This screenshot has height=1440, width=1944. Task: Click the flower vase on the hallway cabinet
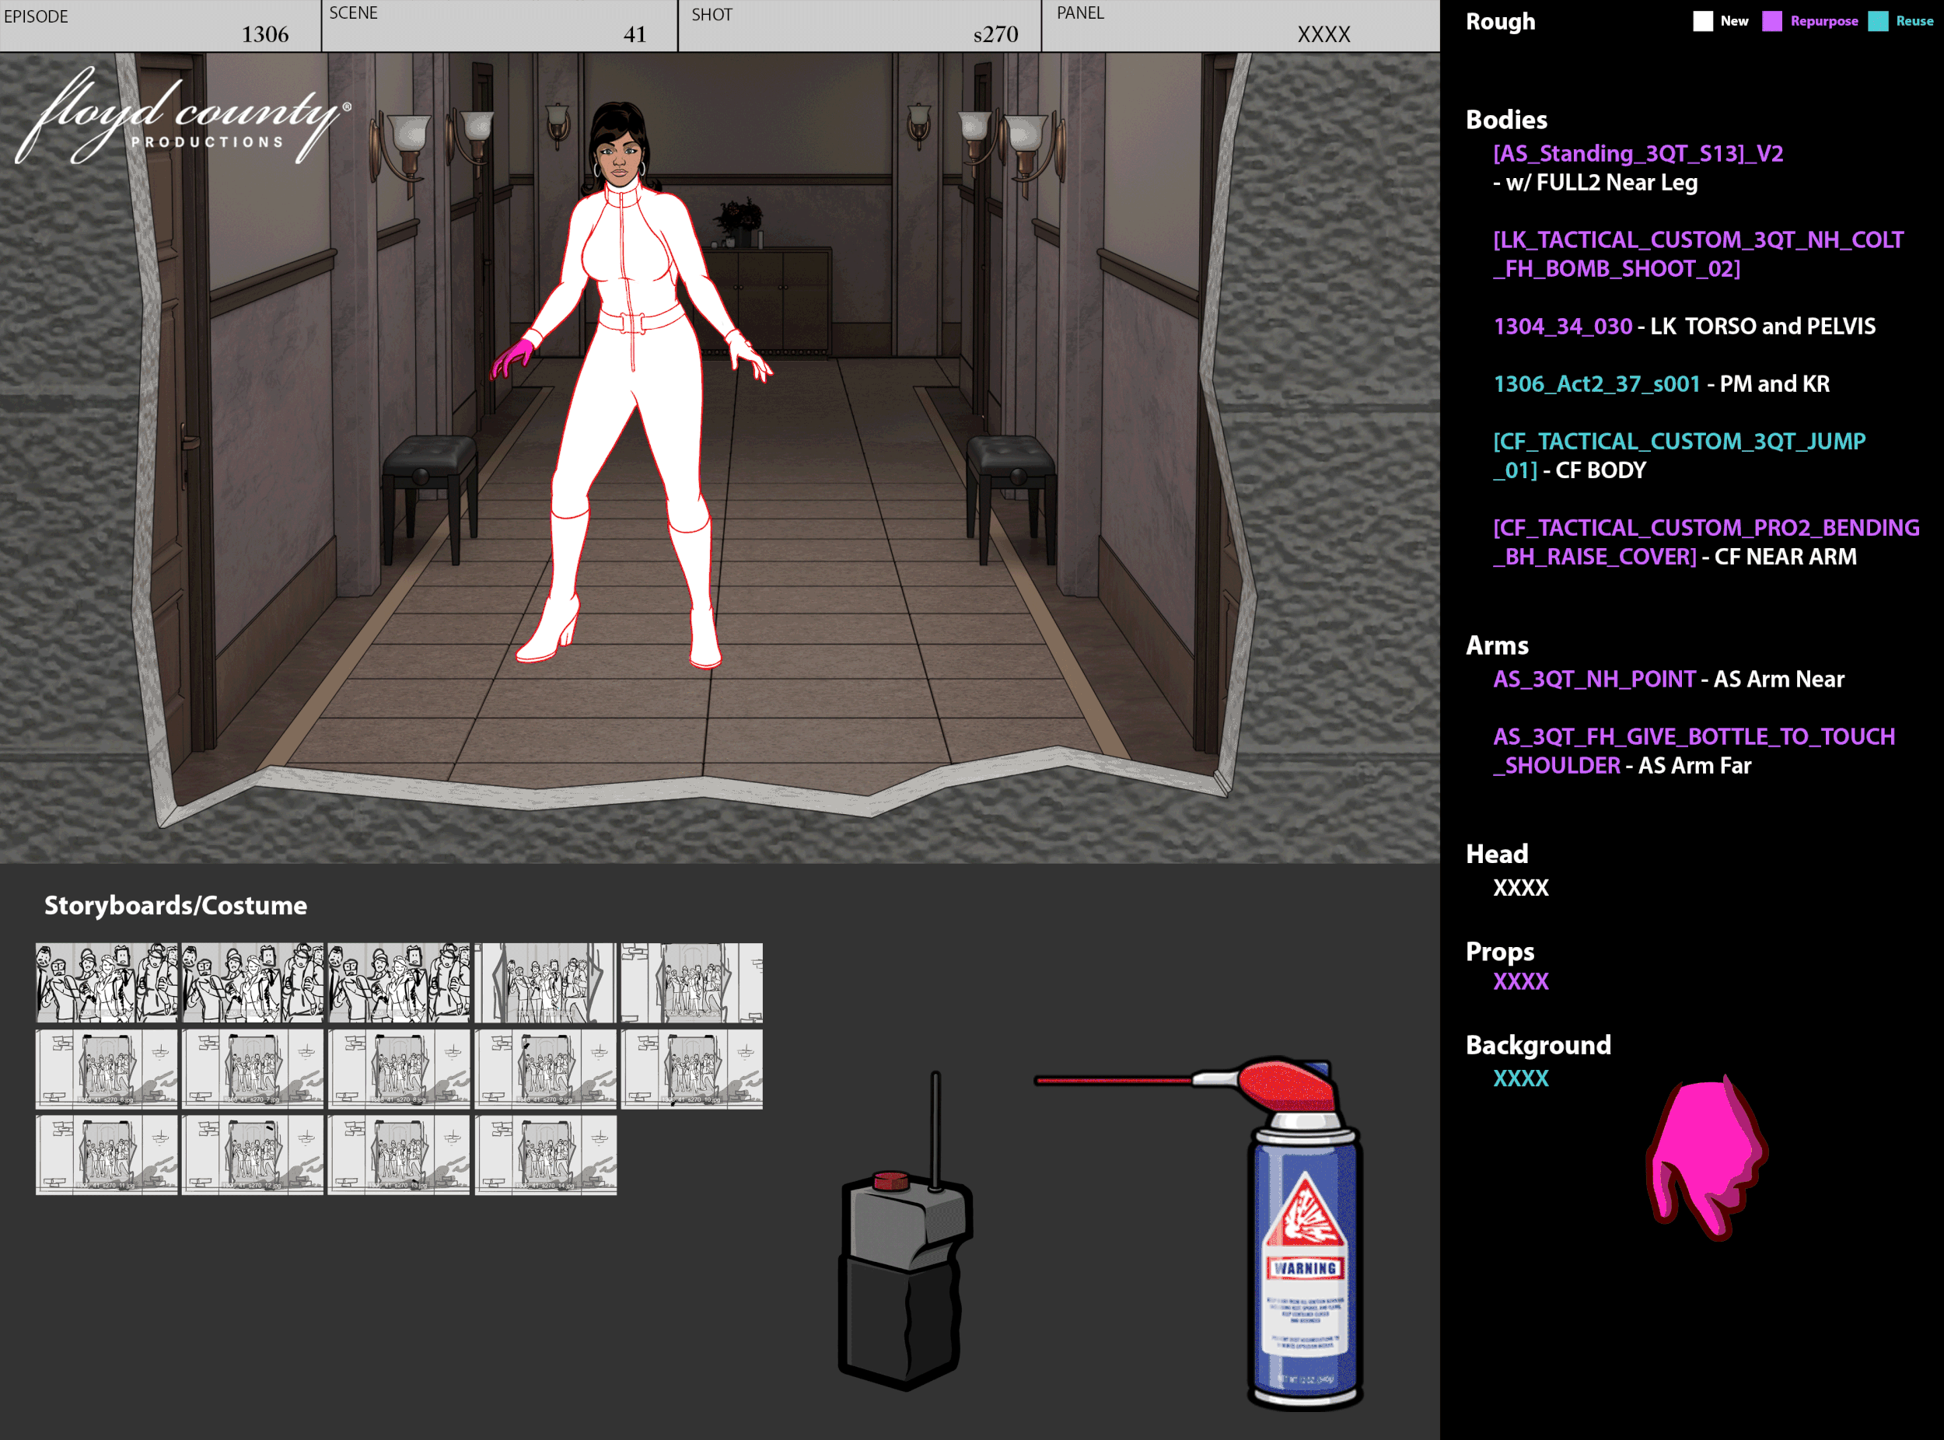pyautogui.click(x=740, y=222)
